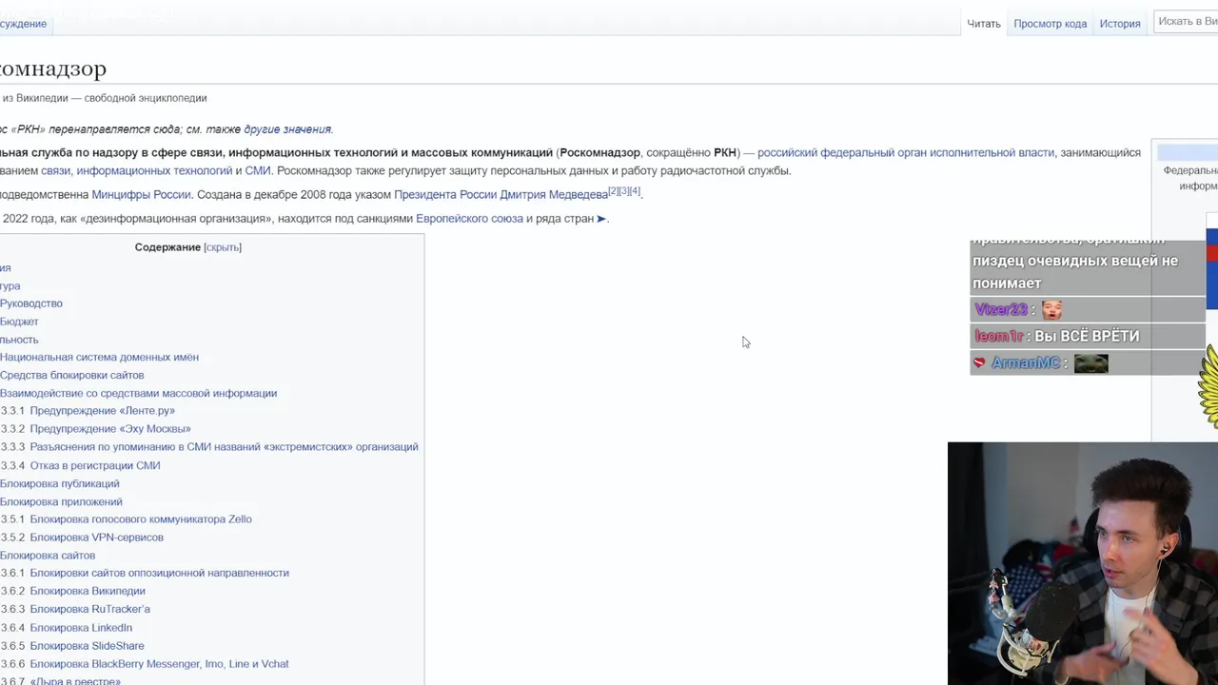Jump to the Блокировка приложений section
This screenshot has height=685, width=1218.
click(x=61, y=502)
